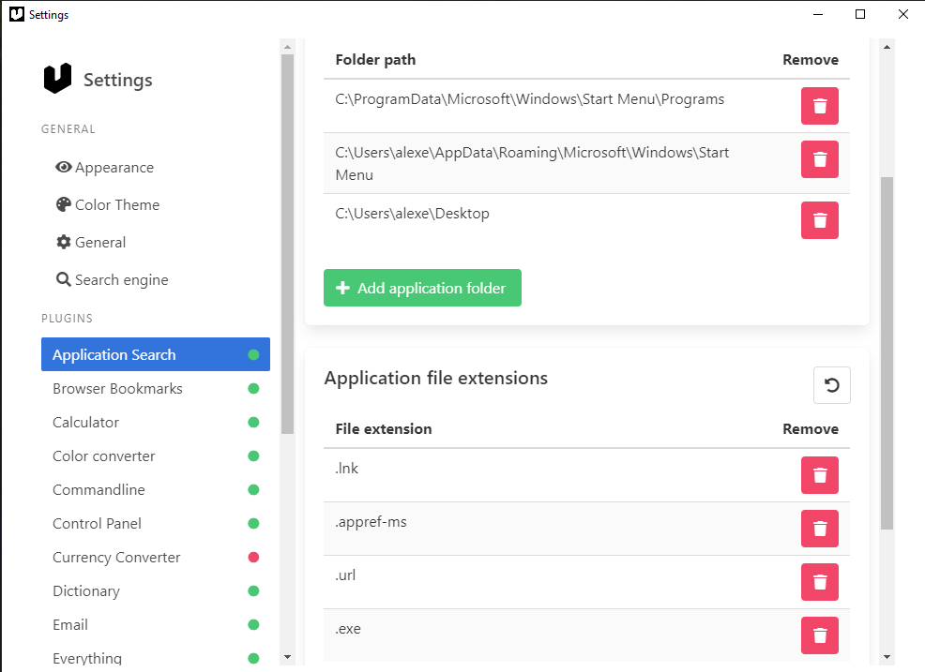
Task: Delete the .lnk extension via trash icon
Action: click(x=819, y=475)
